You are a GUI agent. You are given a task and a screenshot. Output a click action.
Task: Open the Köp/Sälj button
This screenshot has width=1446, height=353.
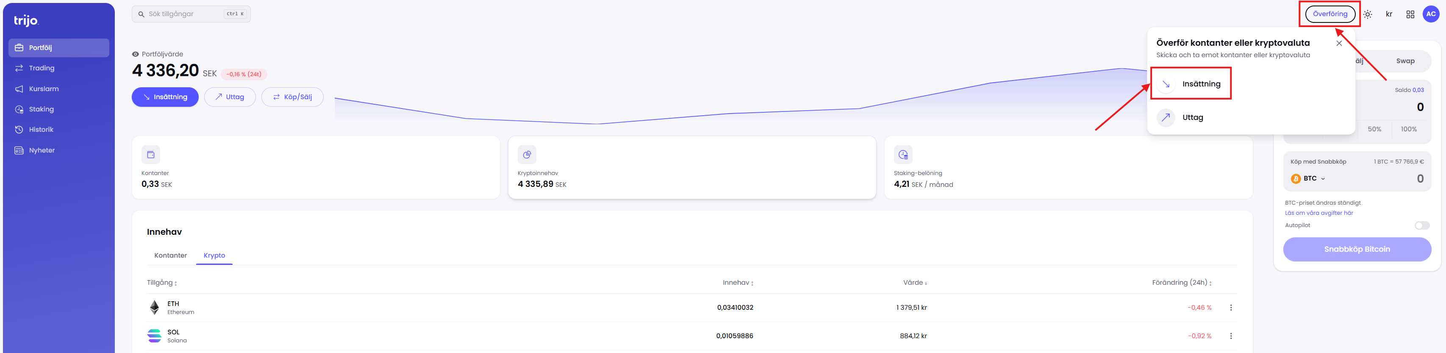click(x=292, y=97)
